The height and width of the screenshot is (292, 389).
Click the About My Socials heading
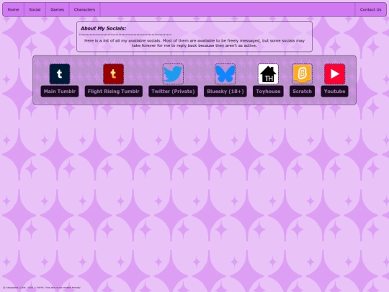[103, 29]
